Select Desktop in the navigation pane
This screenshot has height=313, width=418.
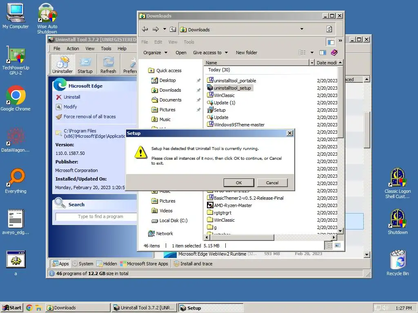click(x=163, y=80)
